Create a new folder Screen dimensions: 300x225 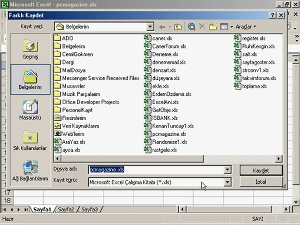point(213,27)
